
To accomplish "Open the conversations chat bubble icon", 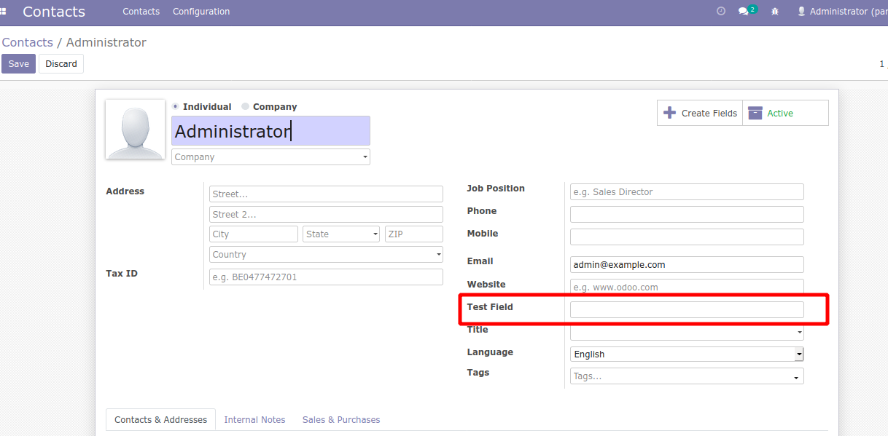I will coord(743,12).
